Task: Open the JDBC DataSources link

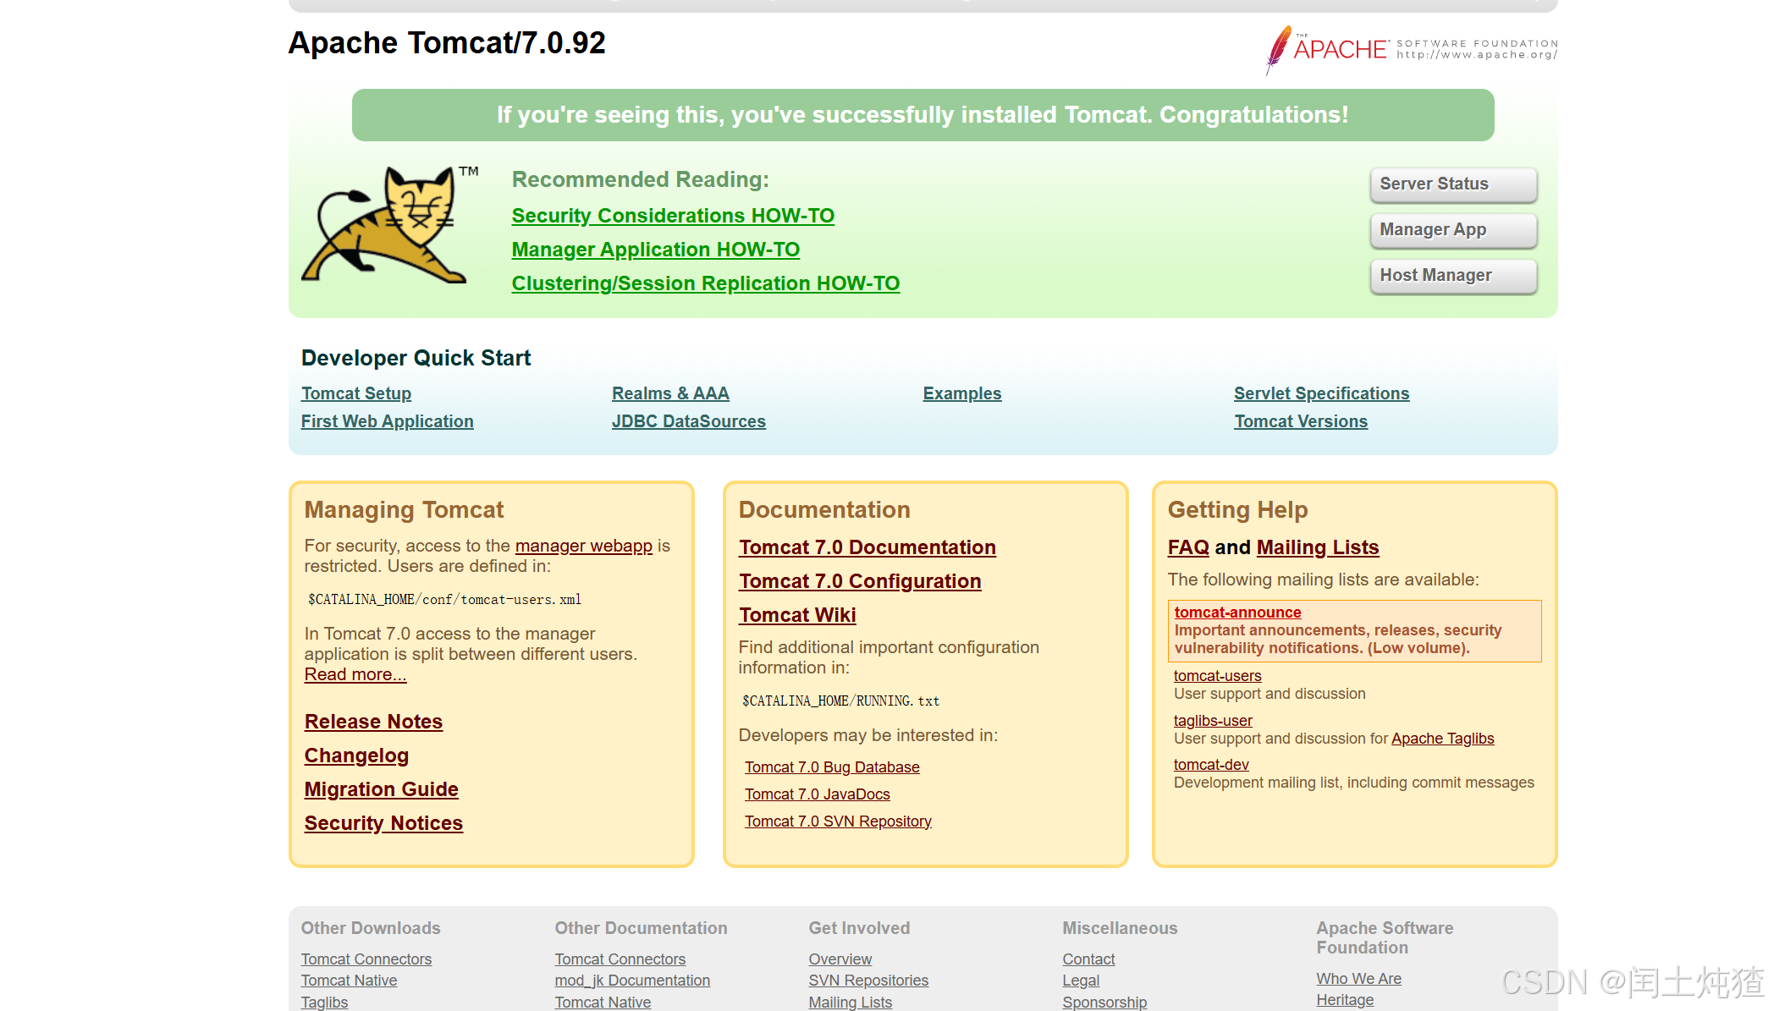Action: [x=688, y=421]
